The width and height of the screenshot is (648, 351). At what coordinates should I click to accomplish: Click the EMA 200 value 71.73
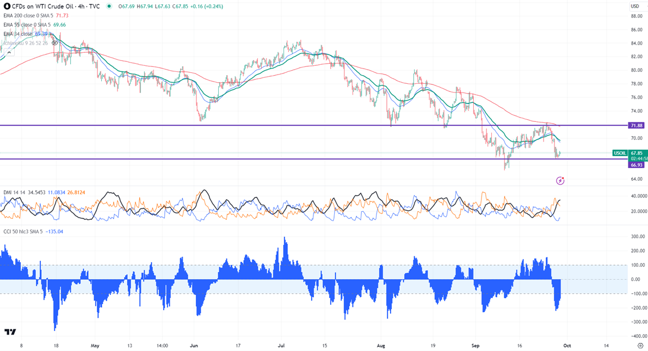pyautogui.click(x=62, y=16)
